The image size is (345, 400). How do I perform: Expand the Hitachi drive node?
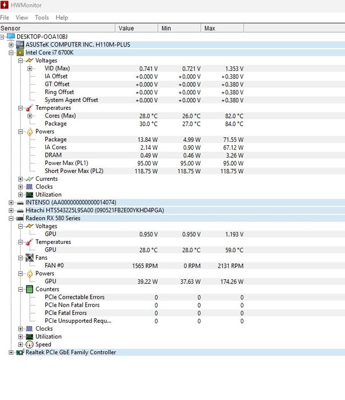11,211
